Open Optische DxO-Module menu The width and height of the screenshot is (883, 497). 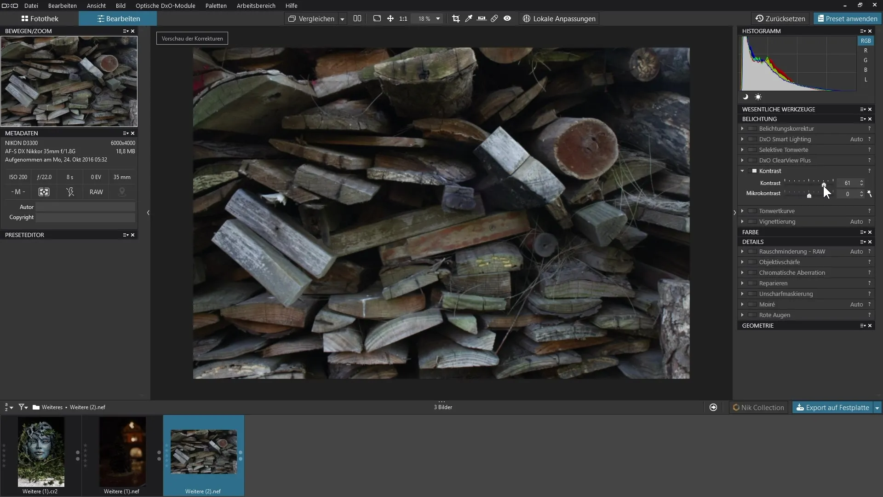point(166,6)
